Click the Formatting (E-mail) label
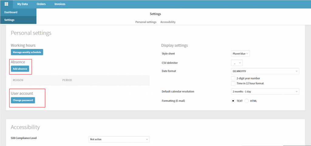The height and width of the screenshot is (146, 311). tap(173, 101)
